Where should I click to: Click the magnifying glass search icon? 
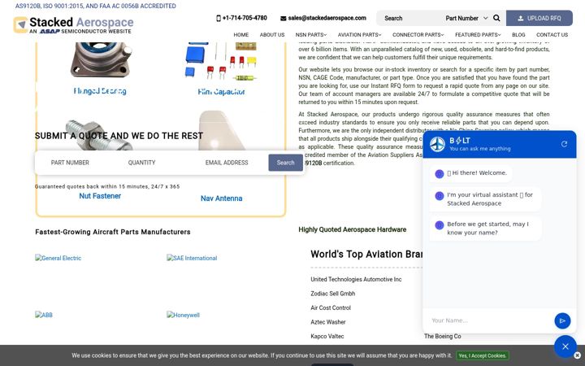[496, 18]
